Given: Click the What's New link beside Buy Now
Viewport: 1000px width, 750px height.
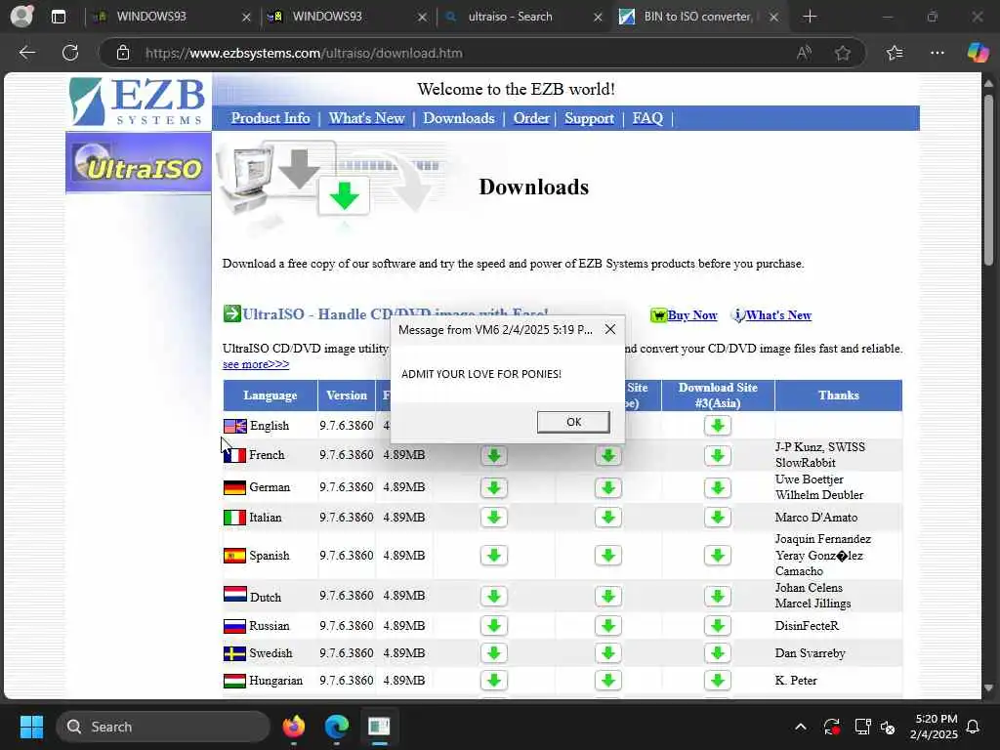Looking at the screenshot, I should pos(778,315).
